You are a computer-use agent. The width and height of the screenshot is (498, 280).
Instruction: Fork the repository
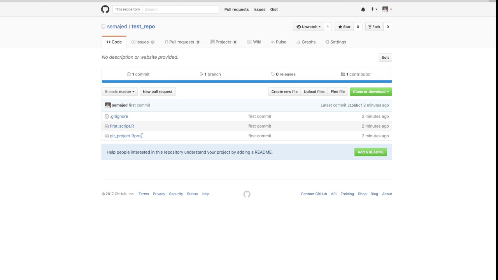coord(374,27)
